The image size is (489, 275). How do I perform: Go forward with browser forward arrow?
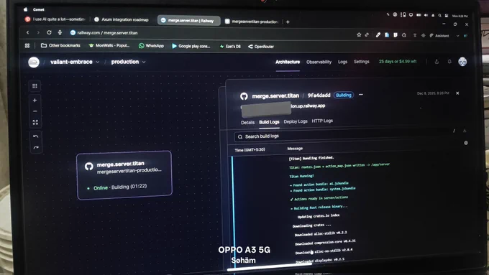point(38,32)
